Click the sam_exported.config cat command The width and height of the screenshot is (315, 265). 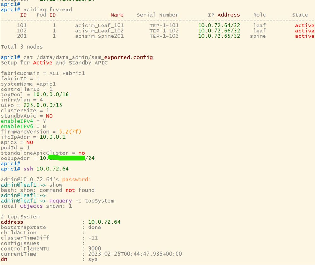point(88,57)
